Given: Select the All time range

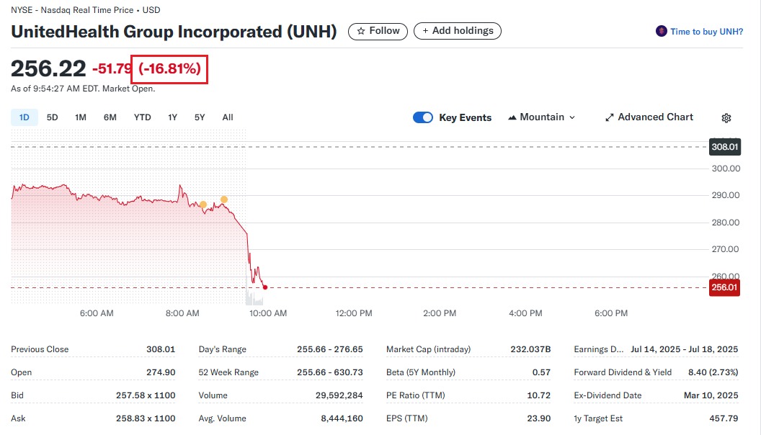Looking at the screenshot, I should point(228,117).
